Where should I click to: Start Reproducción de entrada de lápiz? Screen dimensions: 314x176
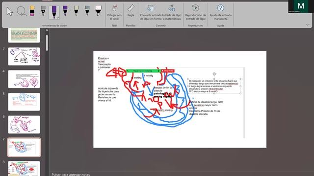(195, 13)
